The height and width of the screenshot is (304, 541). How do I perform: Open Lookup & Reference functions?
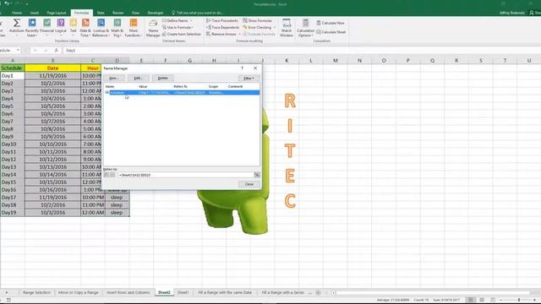[x=101, y=28]
